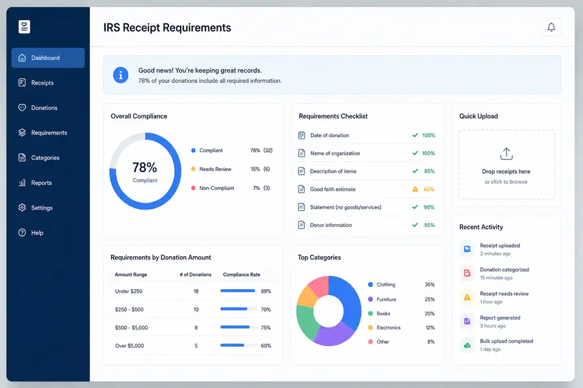Click the orange Needs Review legend dot

click(x=193, y=169)
